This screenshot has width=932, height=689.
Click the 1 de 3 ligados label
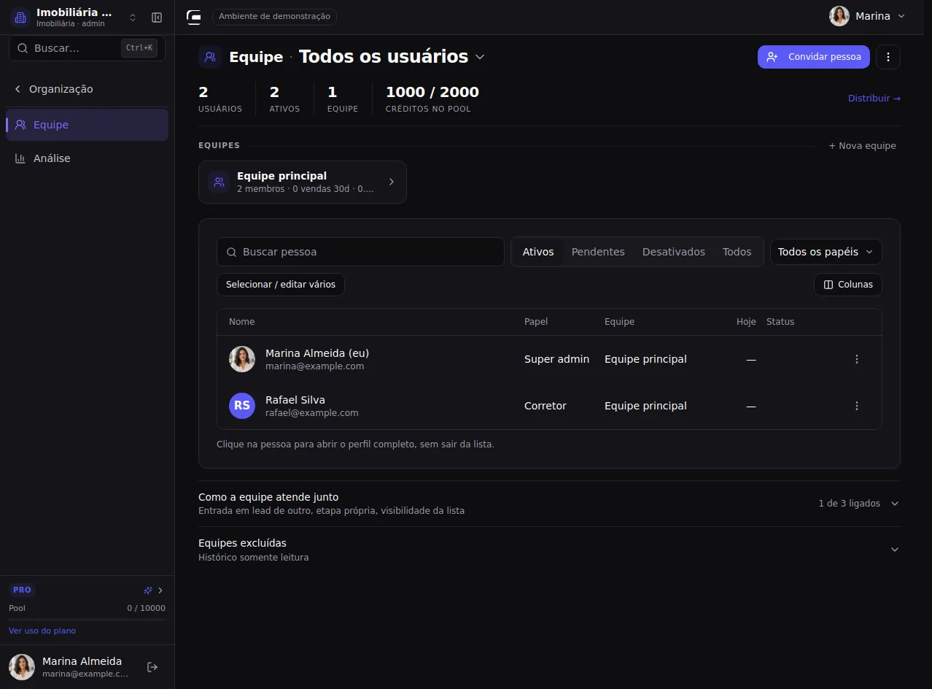(x=849, y=504)
